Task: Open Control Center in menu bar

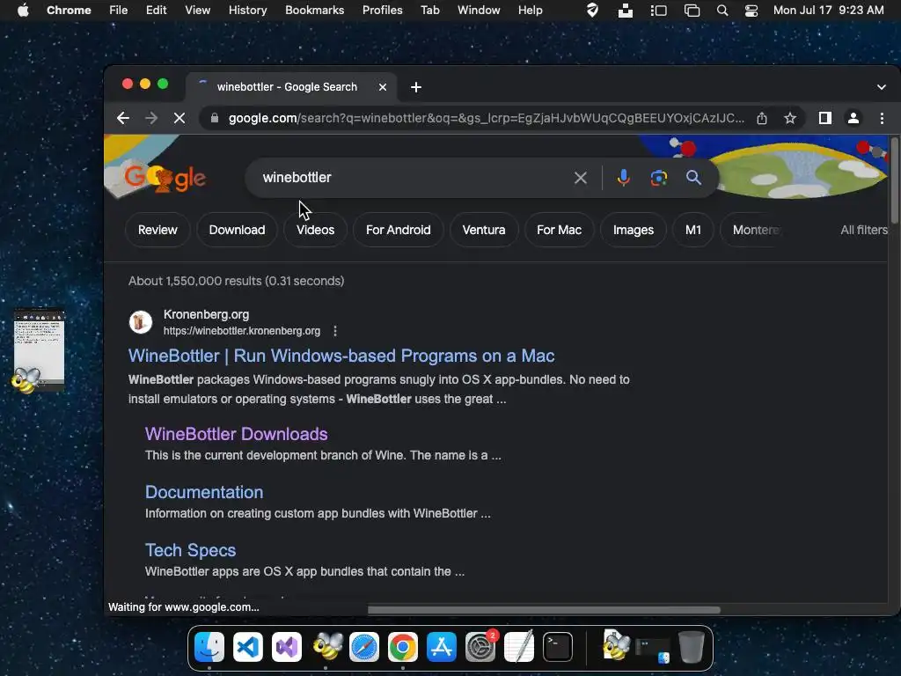Action: point(751,11)
